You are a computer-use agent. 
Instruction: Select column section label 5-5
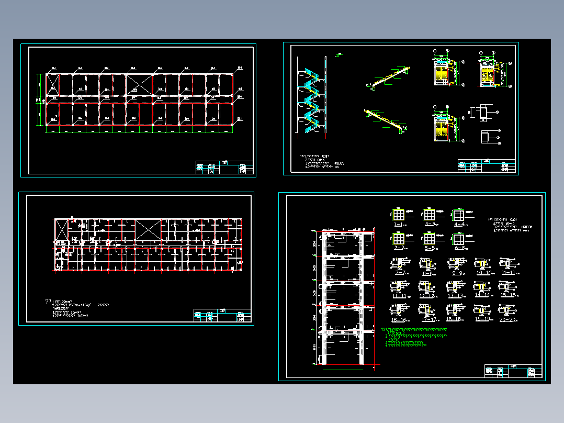(x=430, y=248)
